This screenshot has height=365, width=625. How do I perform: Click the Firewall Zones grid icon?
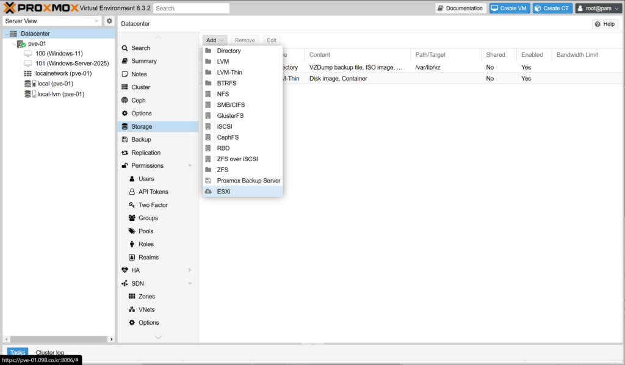coord(132,297)
